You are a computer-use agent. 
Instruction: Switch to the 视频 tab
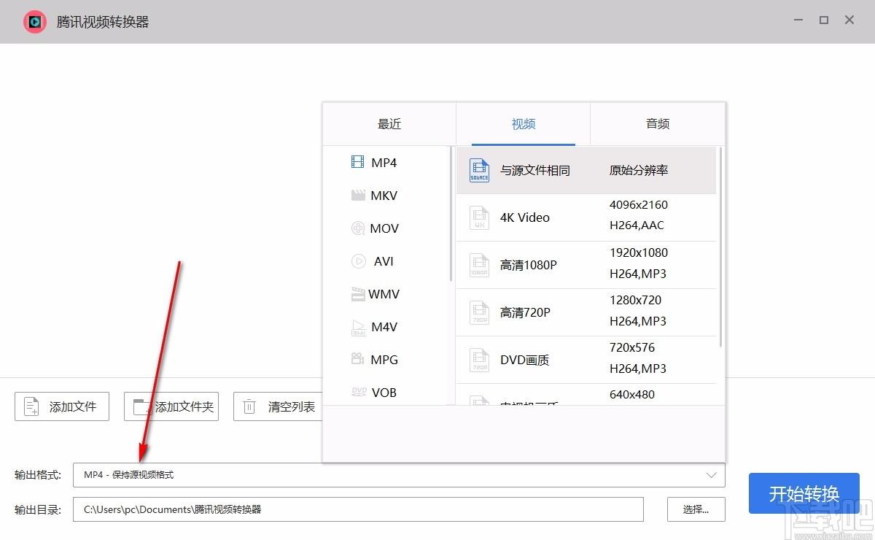[x=524, y=124]
